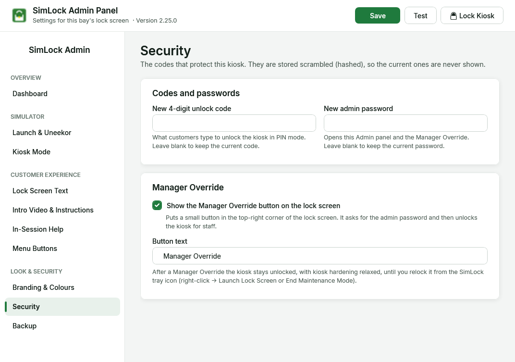
Task: Click the Manager Override section heading
Action: [x=188, y=187]
